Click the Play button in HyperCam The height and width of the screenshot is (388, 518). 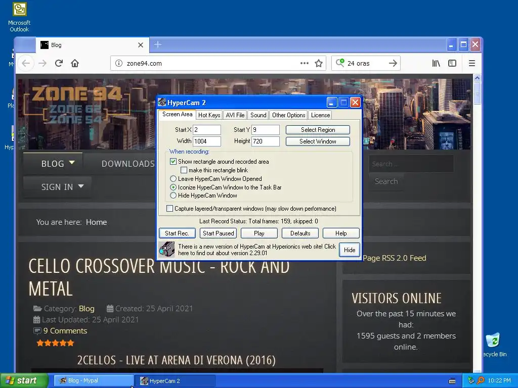(x=259, y=233)
